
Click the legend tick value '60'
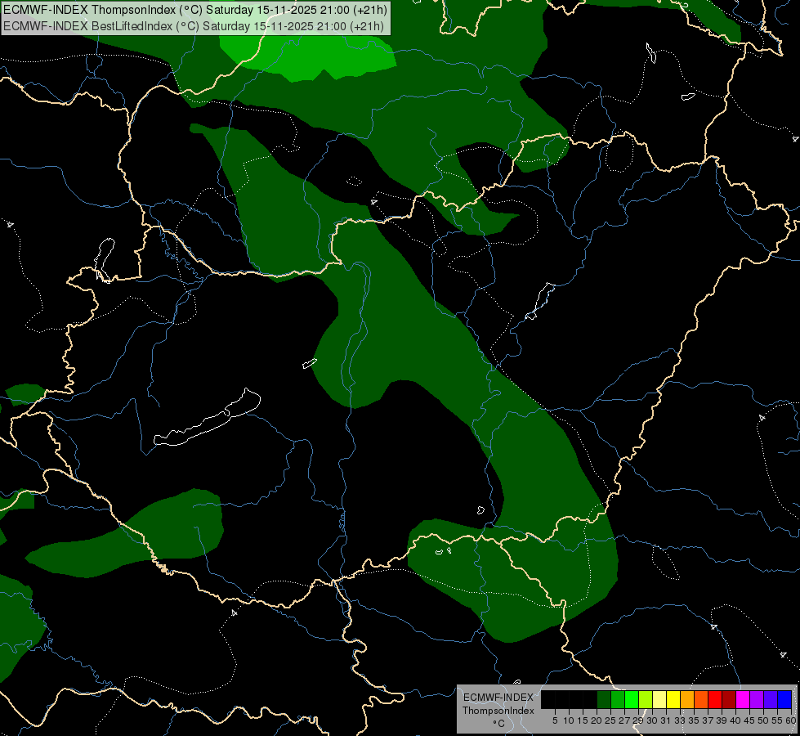(791, 720)
